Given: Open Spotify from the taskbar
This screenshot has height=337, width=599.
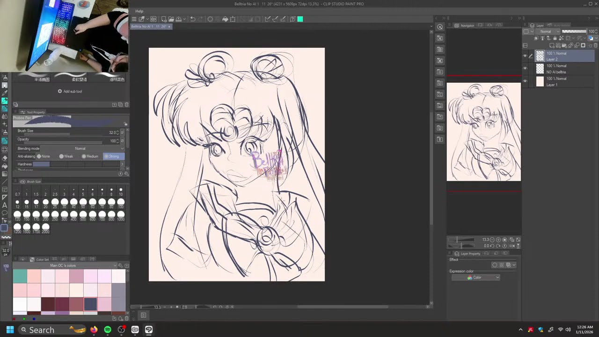Looking at the screenshot, I should pyautogui.click(x=108, y=330).
